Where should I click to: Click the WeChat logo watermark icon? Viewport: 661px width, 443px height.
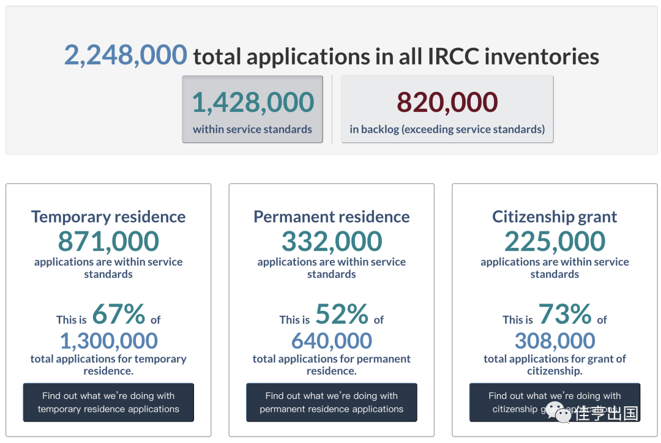point(559,411)
